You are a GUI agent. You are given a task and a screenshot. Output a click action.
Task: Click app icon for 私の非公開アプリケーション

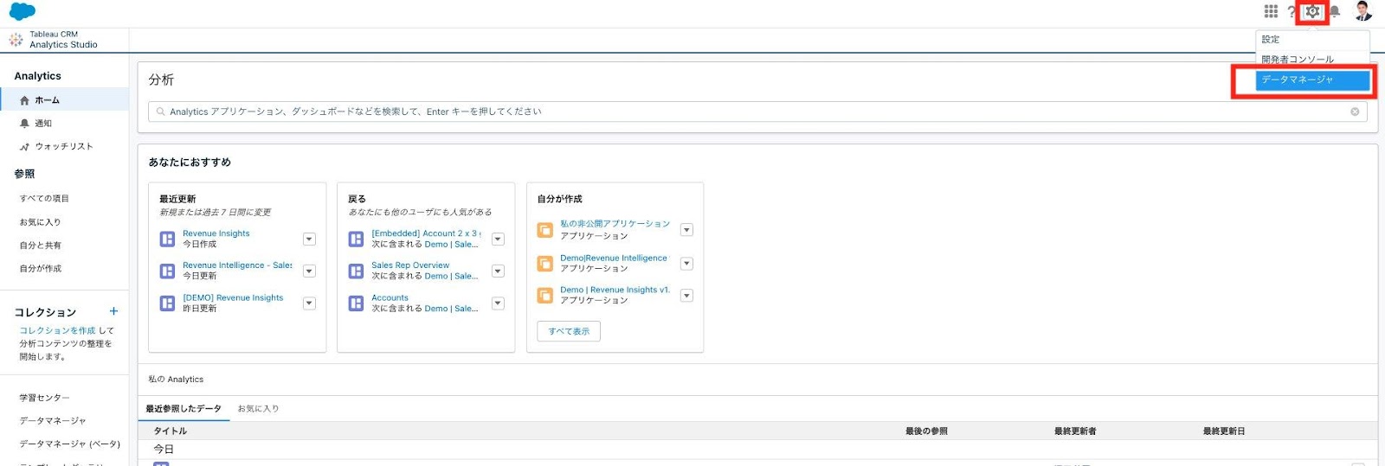point(545,230)
